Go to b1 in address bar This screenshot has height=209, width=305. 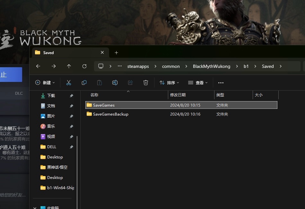point(246,66)
